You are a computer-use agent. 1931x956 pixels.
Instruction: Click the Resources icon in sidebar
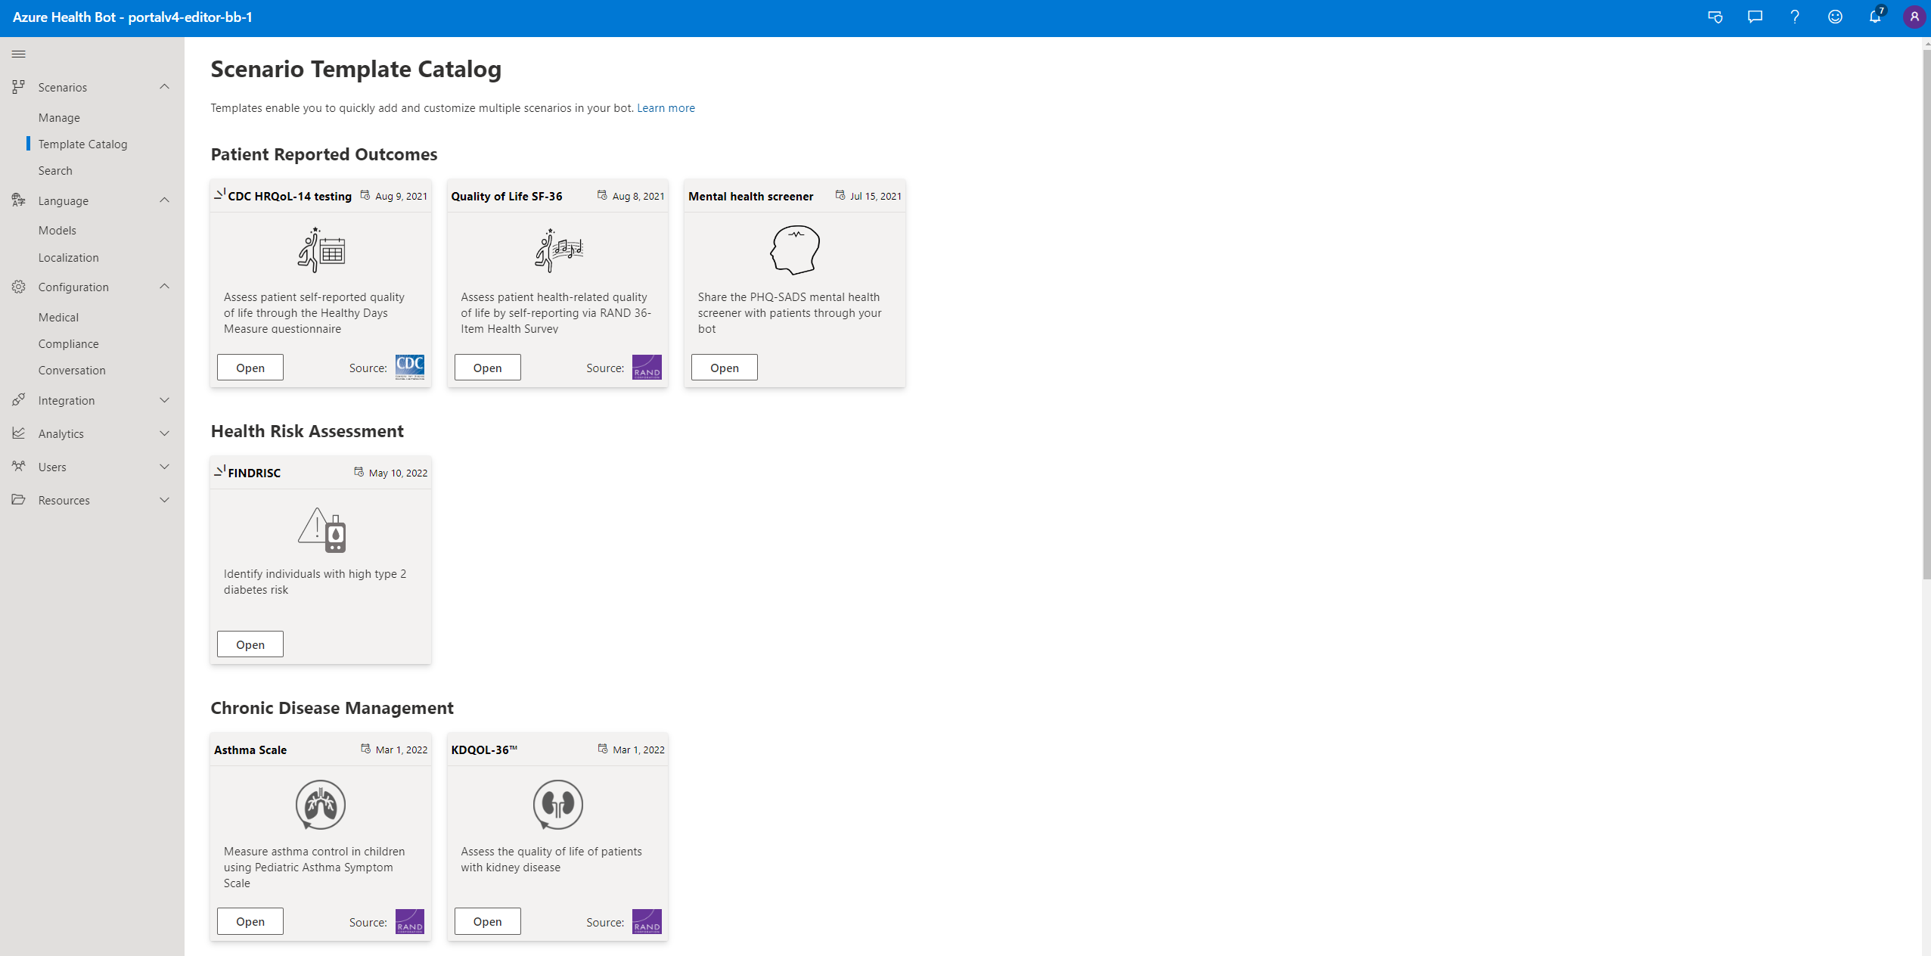18,499
